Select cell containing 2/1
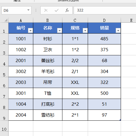This screenshot has width=136, height=136. click(x=75, y=72)
